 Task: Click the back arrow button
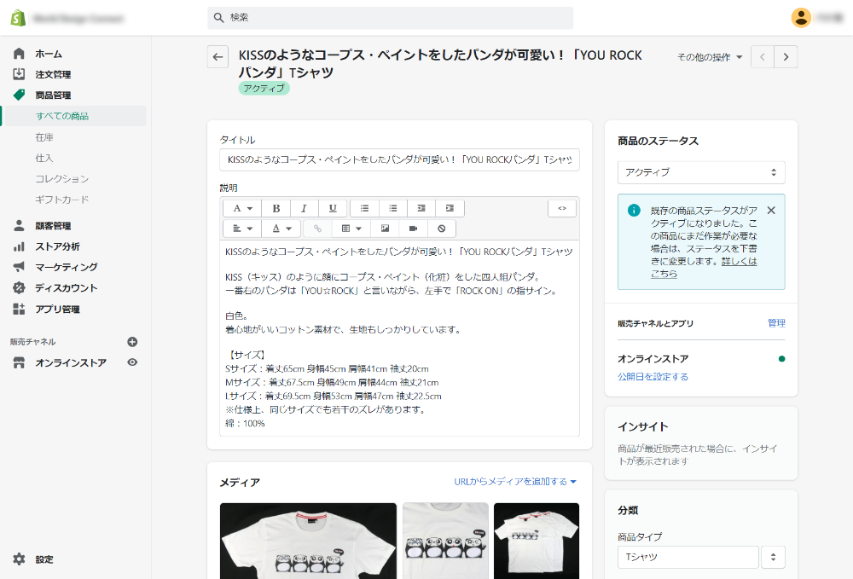click(x=218, y=56)
